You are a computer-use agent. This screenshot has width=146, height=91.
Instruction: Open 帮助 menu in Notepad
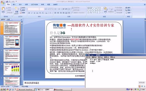point(113,57)
